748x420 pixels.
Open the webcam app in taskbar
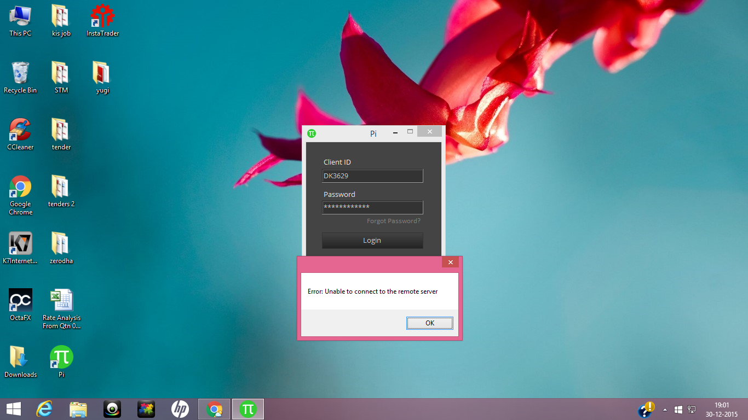click(112, 409)
